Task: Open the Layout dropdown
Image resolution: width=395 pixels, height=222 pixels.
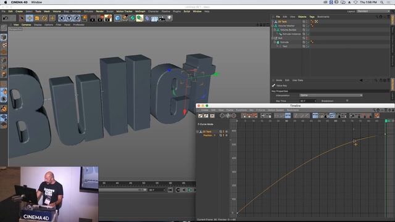Action: click(x=373, y=11)
